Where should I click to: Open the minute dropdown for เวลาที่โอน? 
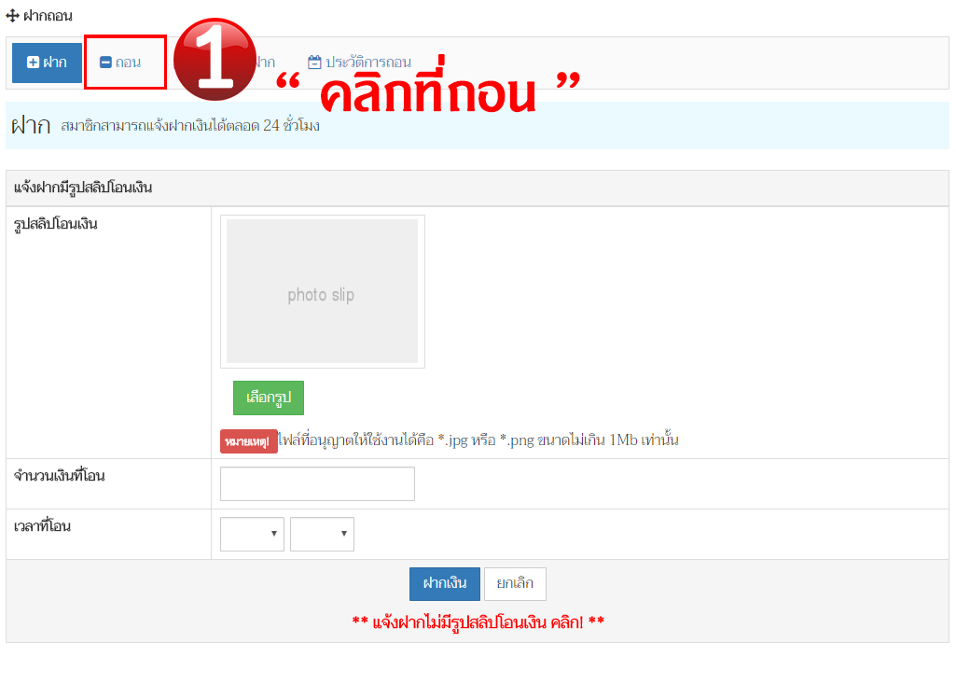[322, 534]
